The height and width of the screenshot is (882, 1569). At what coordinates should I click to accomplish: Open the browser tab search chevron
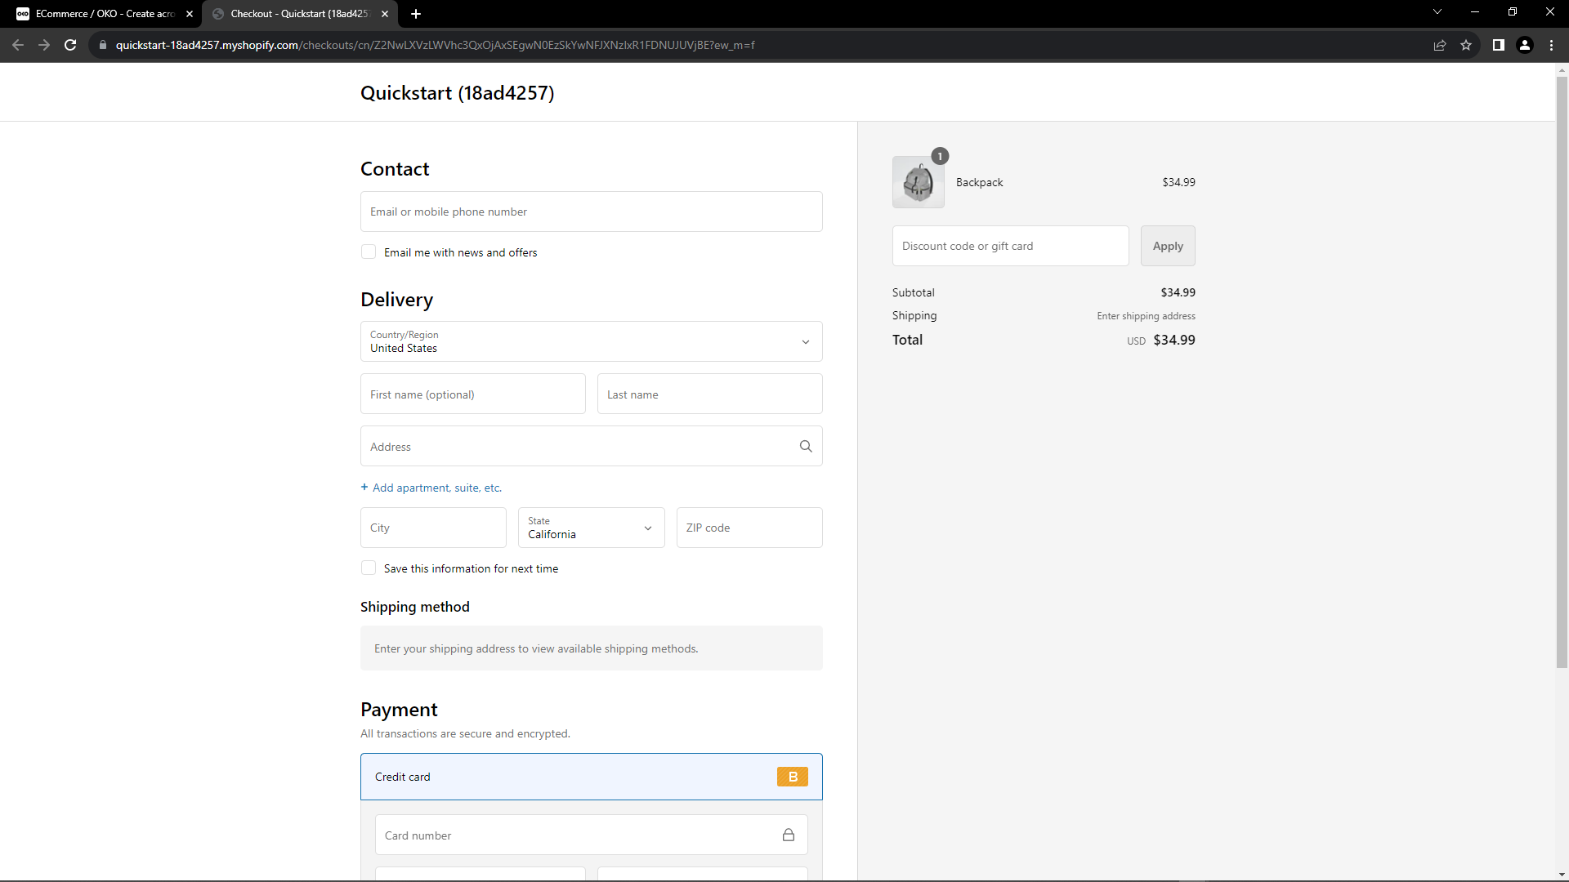[1437, 11]
